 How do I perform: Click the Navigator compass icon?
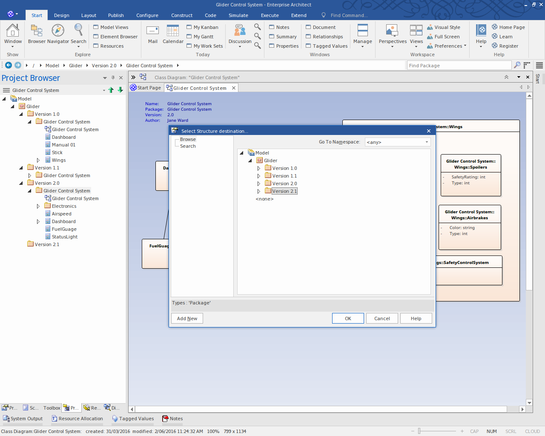click(x=58, y=31)
